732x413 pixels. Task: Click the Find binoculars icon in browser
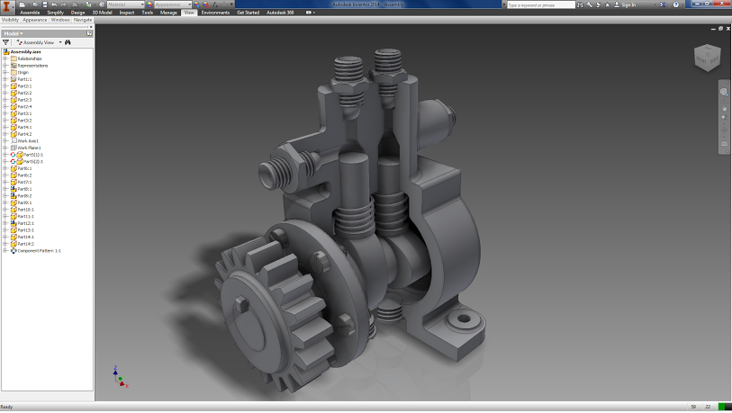click(x=68, y=42)
